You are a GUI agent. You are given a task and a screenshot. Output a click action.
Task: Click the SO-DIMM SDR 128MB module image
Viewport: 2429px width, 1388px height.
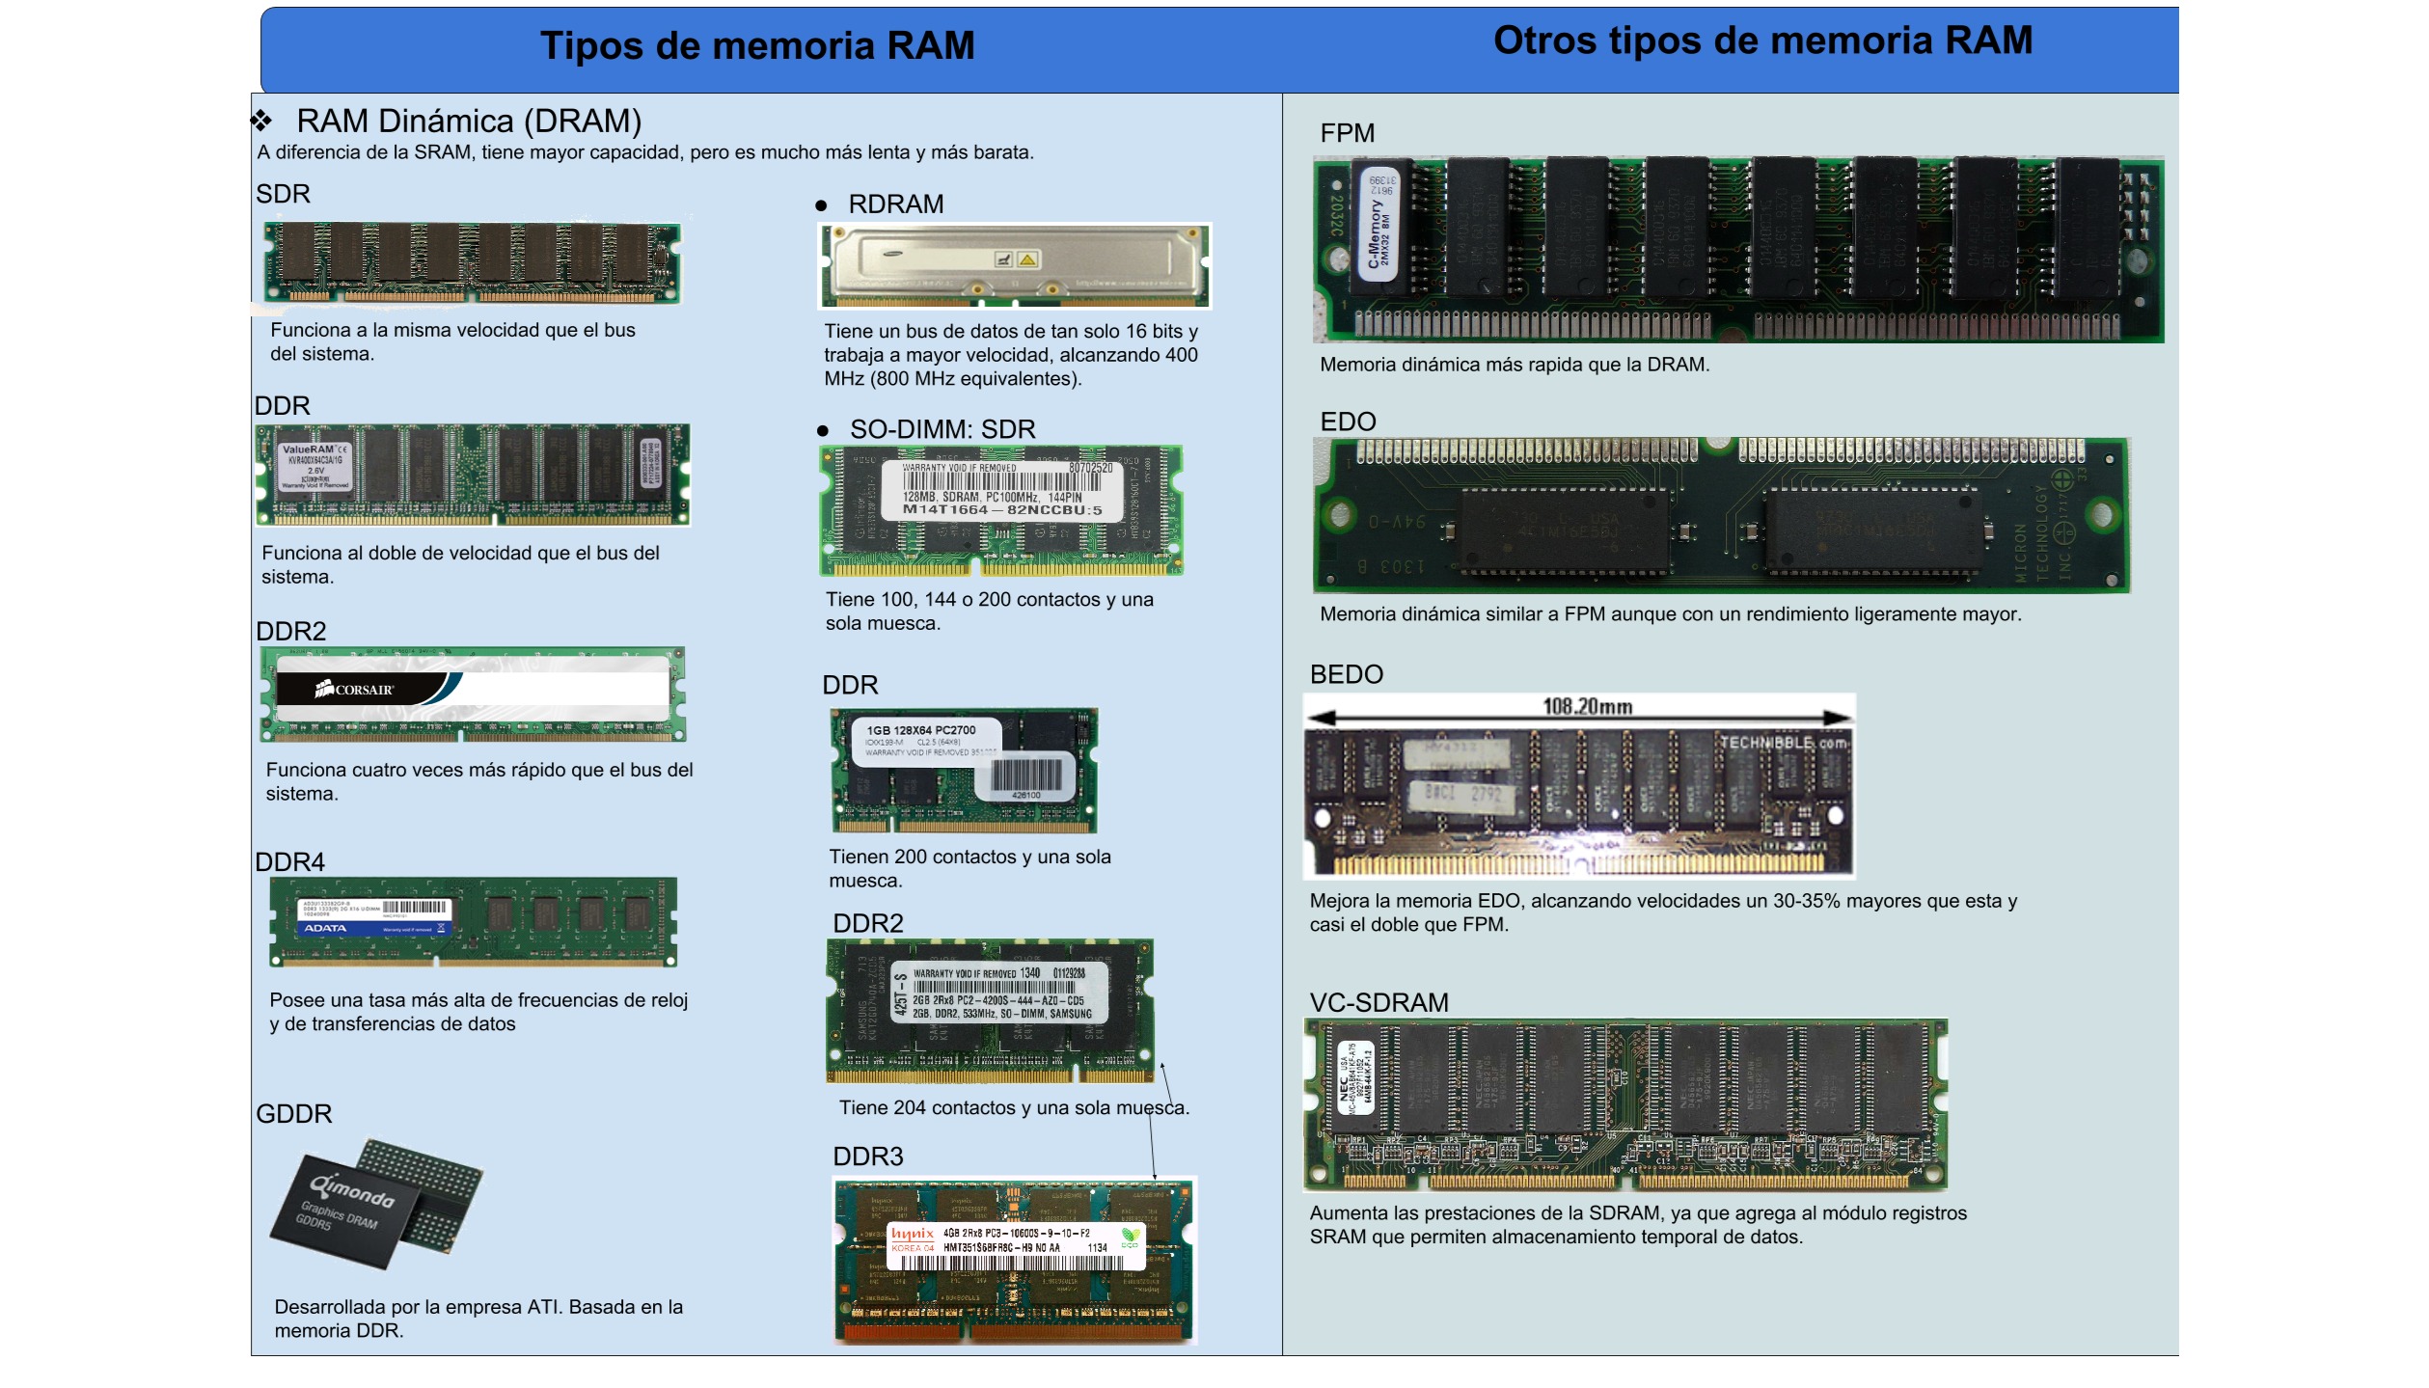(1000, 509)
